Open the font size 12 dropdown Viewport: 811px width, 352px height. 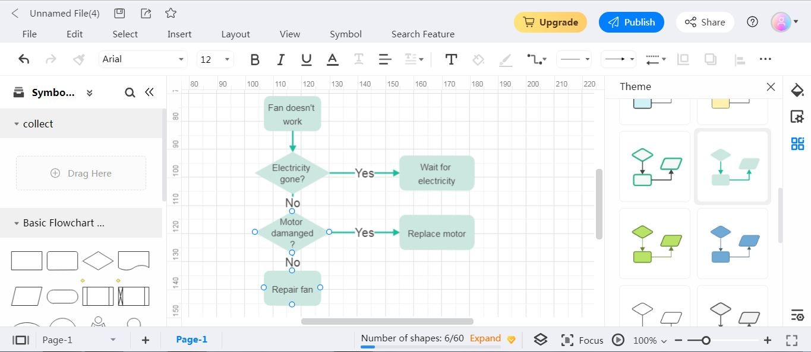(215, 59)
